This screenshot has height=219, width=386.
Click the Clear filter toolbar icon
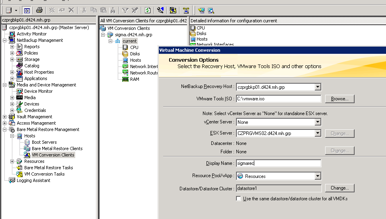135,10
